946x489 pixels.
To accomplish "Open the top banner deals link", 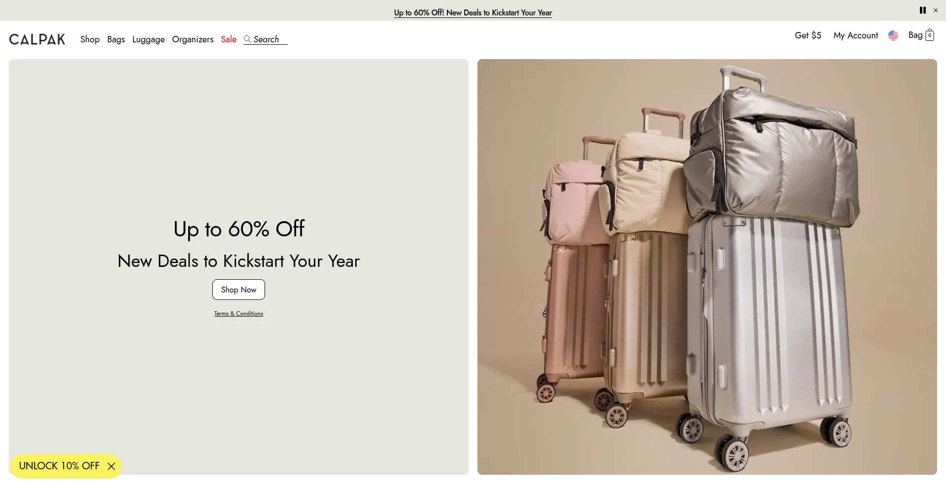I will (473, 13).
